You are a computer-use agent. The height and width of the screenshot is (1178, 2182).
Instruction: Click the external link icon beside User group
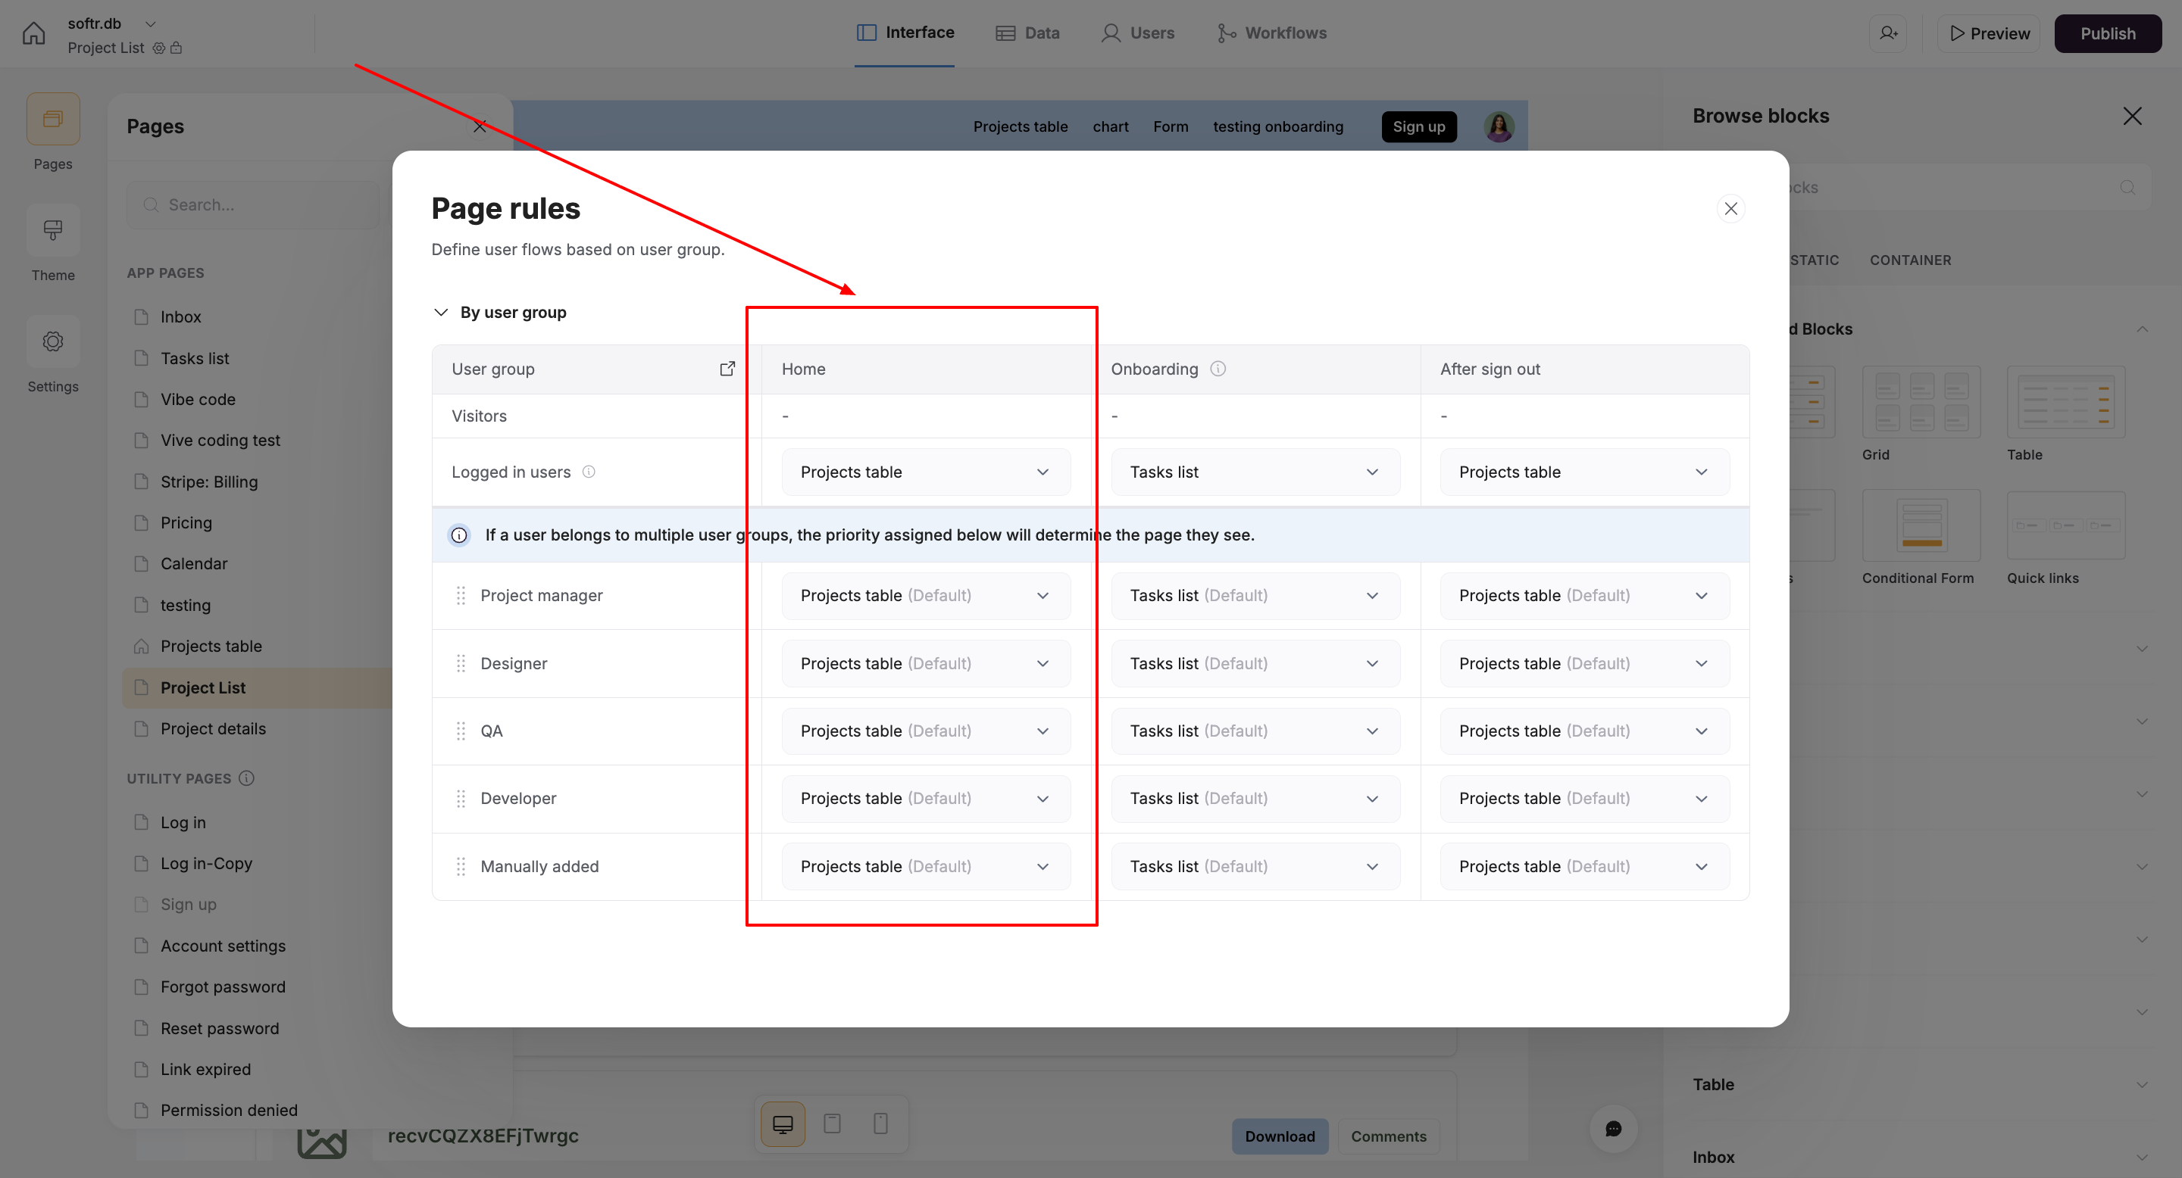tap(727, 369)
